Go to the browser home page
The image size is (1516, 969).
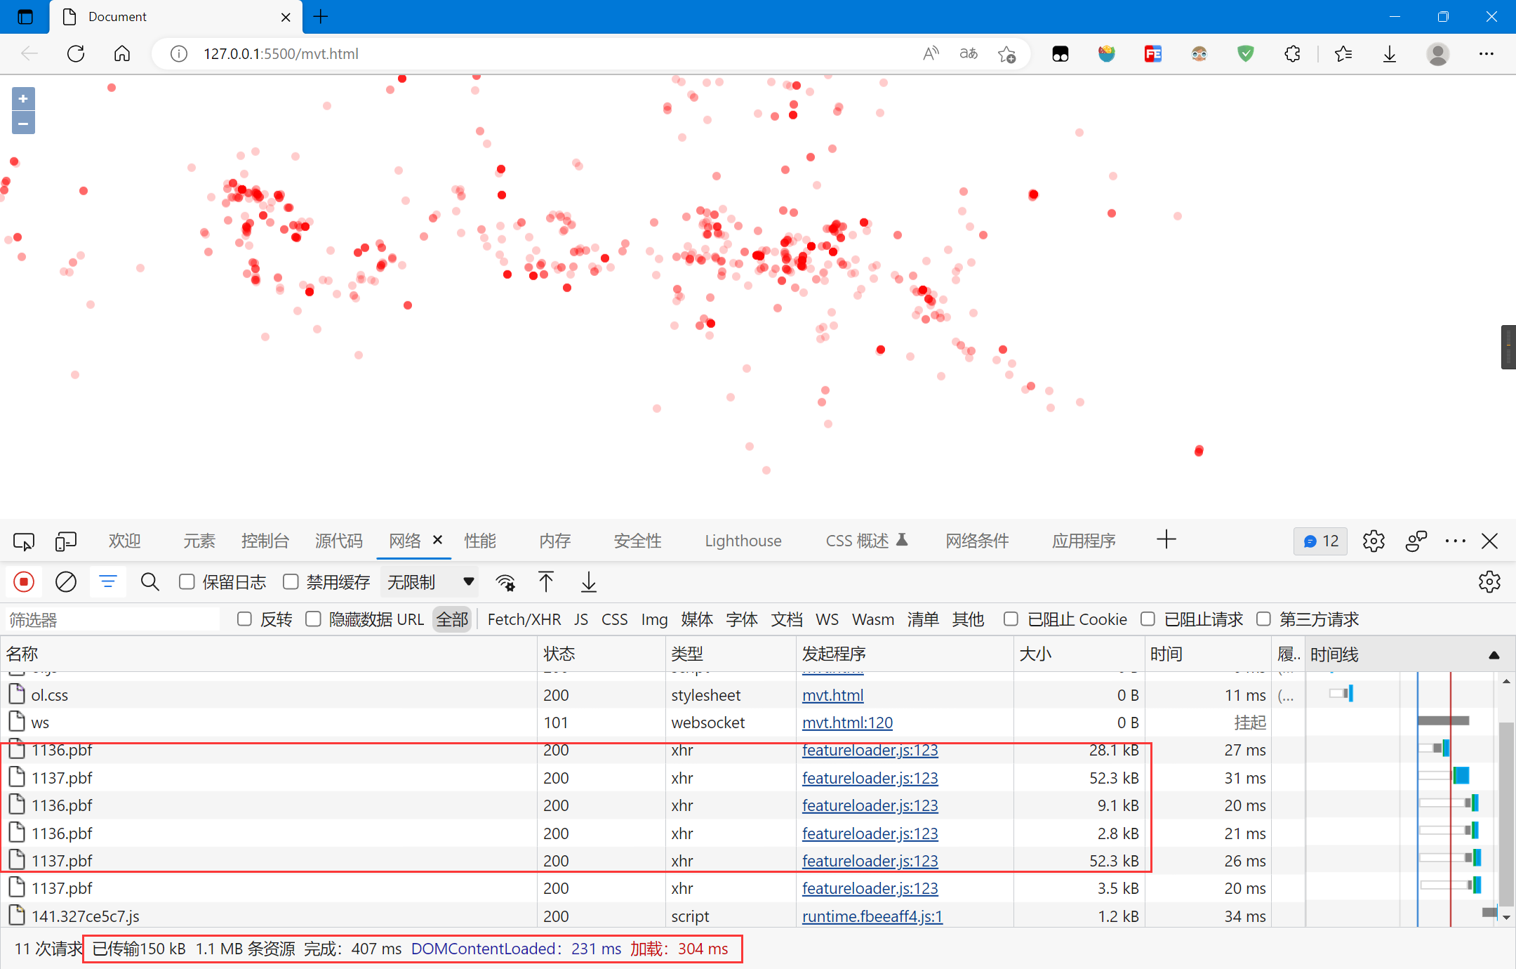[122, 53]
